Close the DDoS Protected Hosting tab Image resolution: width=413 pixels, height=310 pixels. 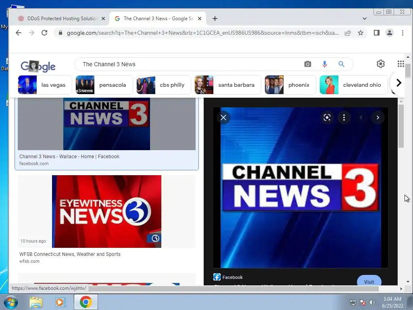coord(103,19)
